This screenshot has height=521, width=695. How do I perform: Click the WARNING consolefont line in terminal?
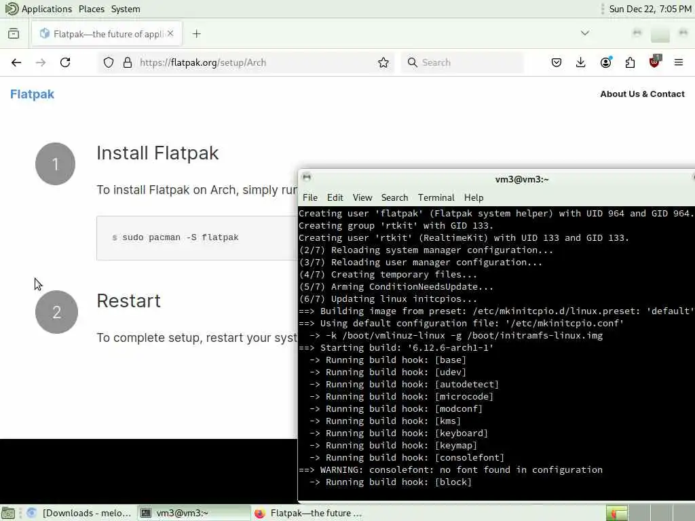point(451,469)
